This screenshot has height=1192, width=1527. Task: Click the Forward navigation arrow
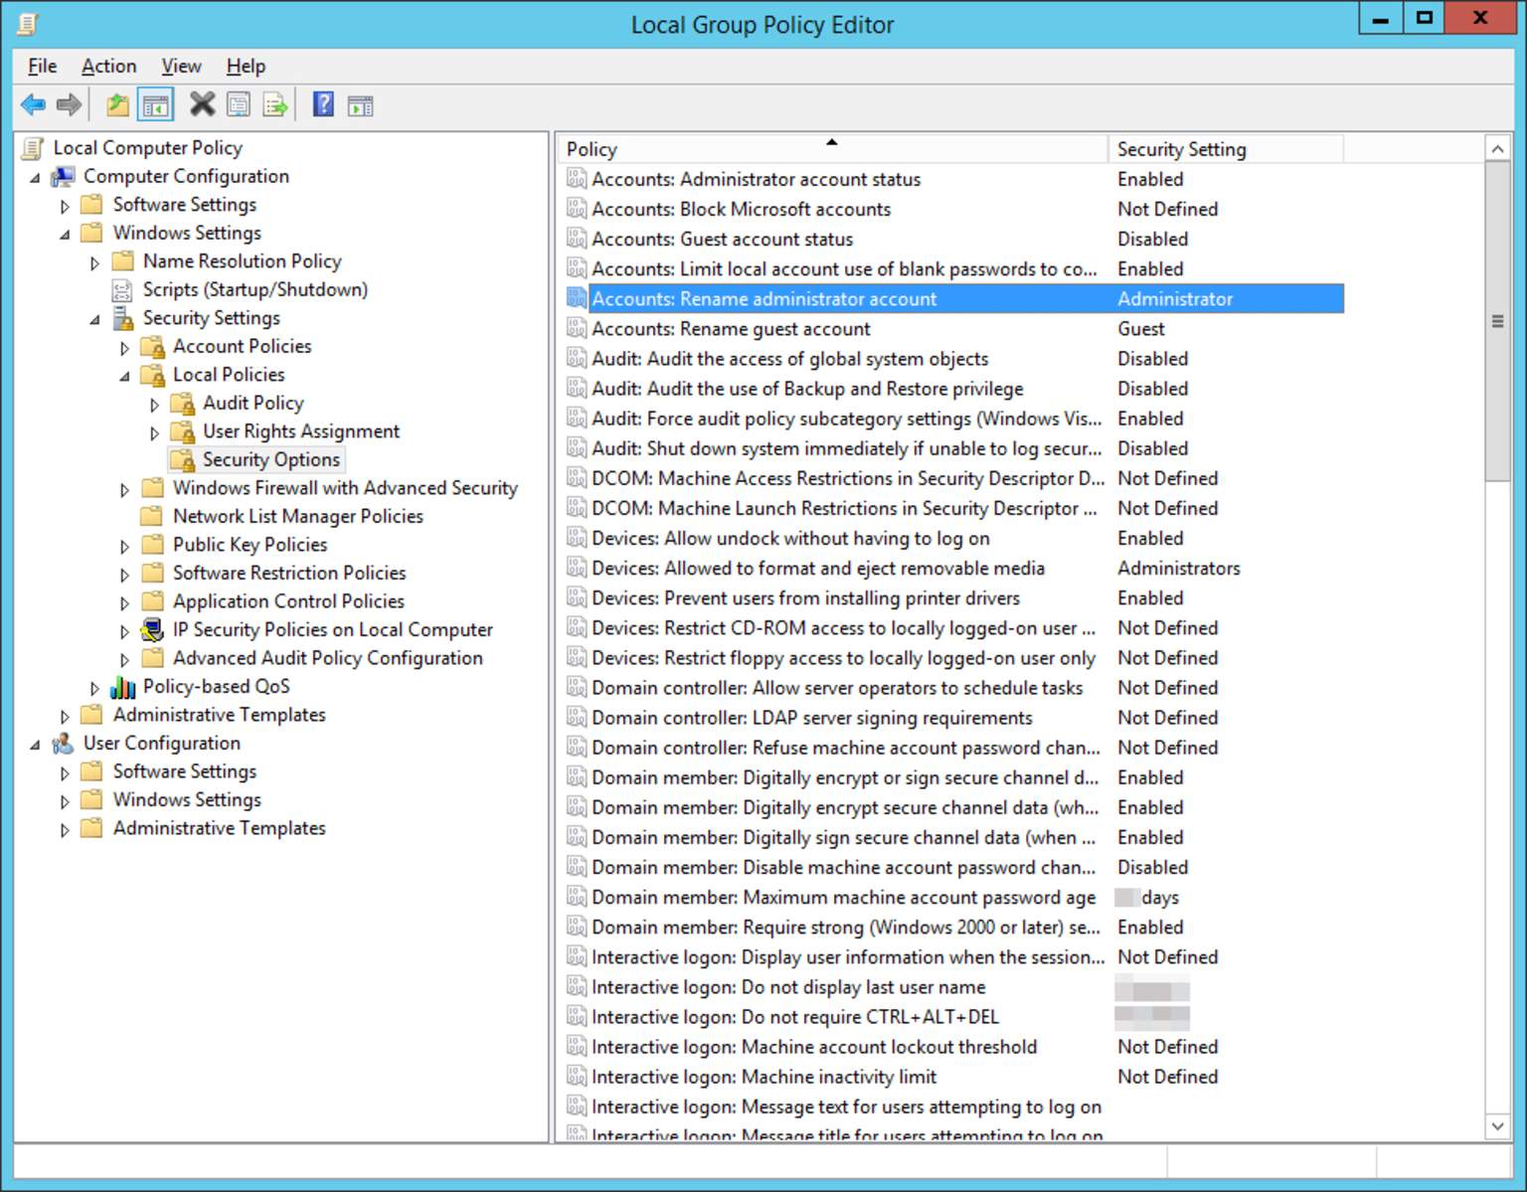[x=68, y=104]
